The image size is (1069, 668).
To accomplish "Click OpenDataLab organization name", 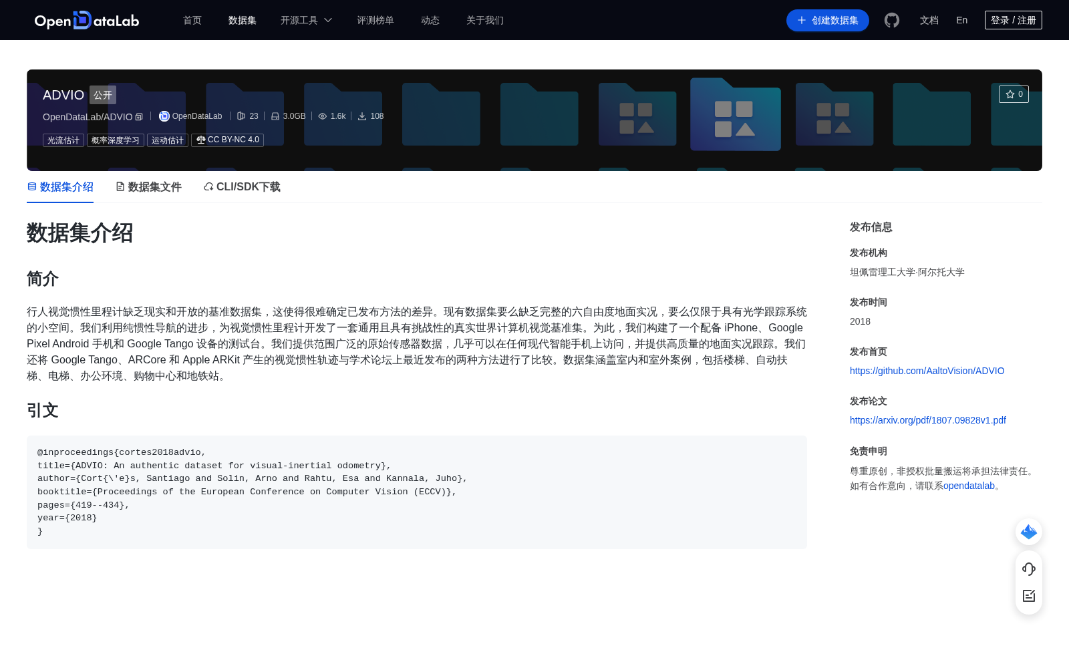I will click(x=197, y=116).
